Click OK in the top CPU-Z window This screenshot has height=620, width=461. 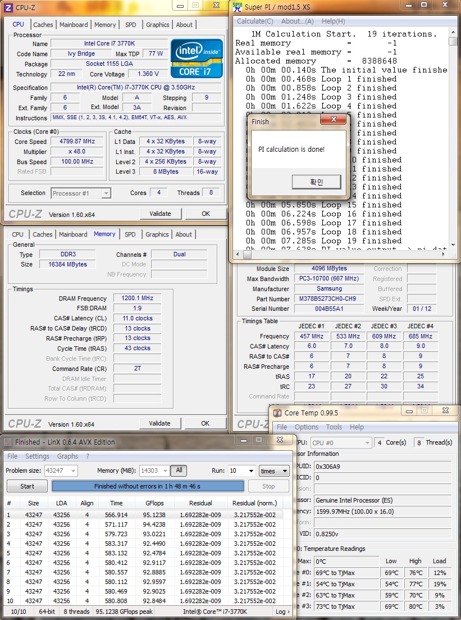pos(206,214)
